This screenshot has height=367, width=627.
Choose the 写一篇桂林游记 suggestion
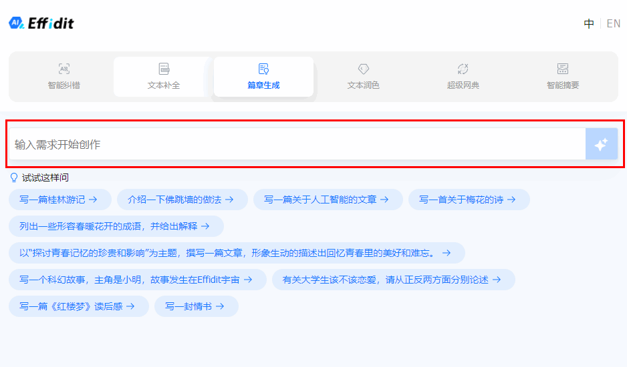(59, 200)
